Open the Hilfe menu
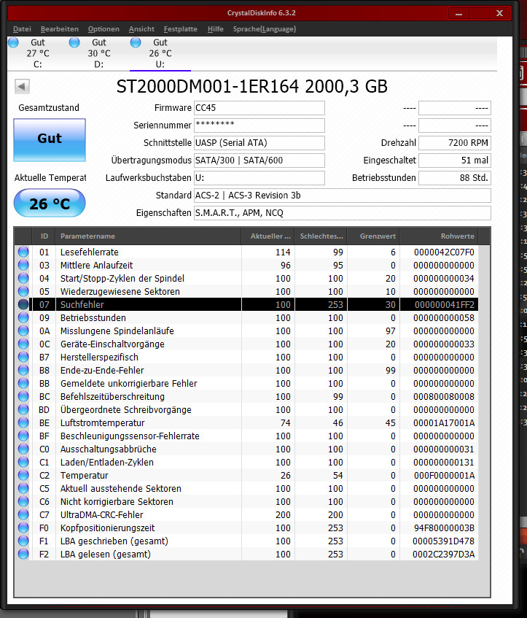 point(216,28)
